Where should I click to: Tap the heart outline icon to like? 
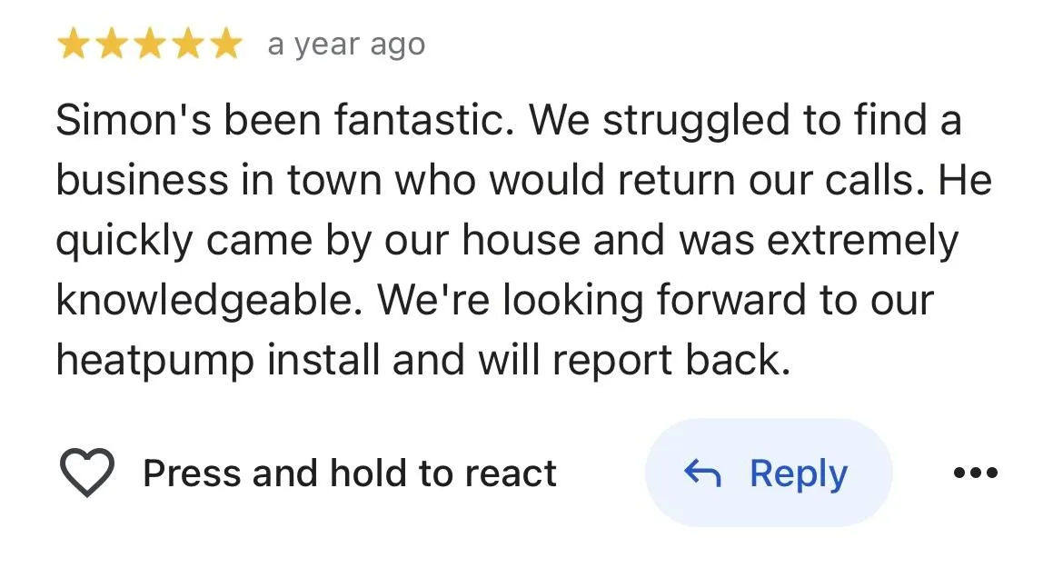87,473
